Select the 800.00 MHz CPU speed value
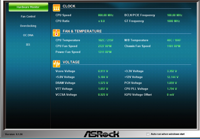 pyautogui.click(x=106, y=15)
